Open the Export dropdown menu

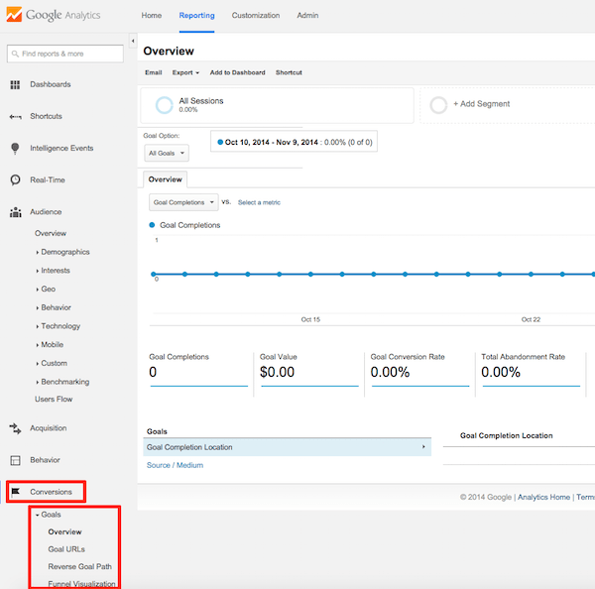[185, 72]
